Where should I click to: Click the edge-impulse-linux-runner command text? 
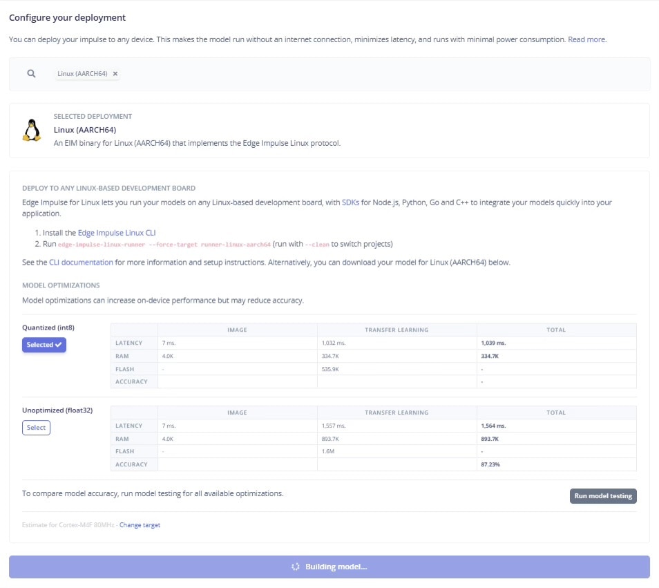pos(164,244)
